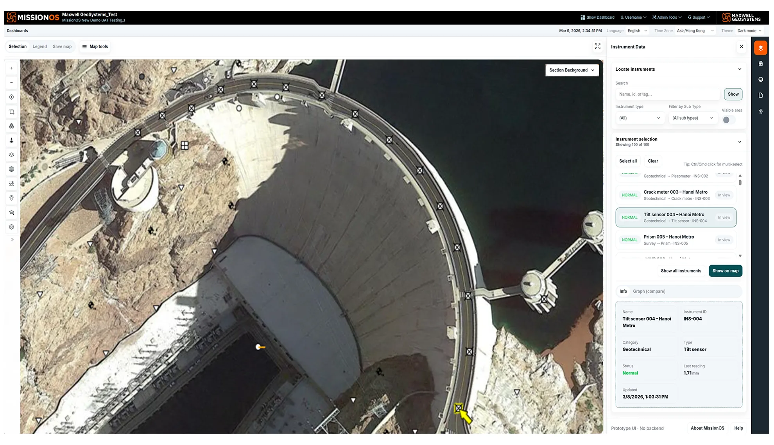Switch to the Legend tab
Screen dimensions: 774x445
(39, 46)
